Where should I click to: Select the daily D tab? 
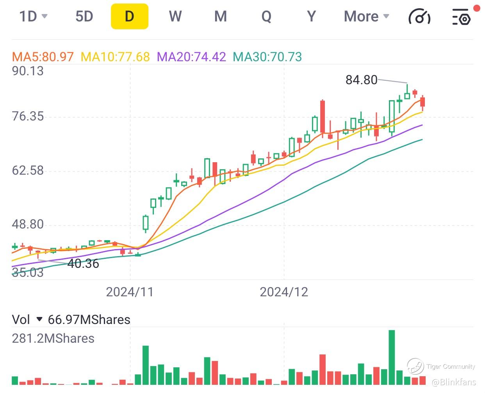pyautogui.click(x=129, y=16)
